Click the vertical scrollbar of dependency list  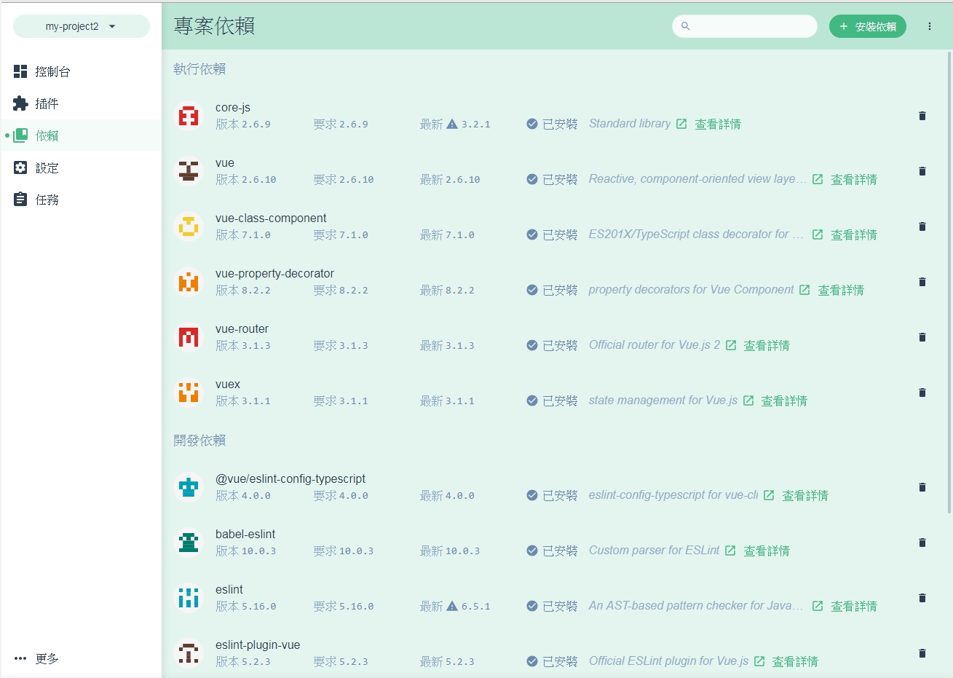pyautogui.click(x=949, y=281)
